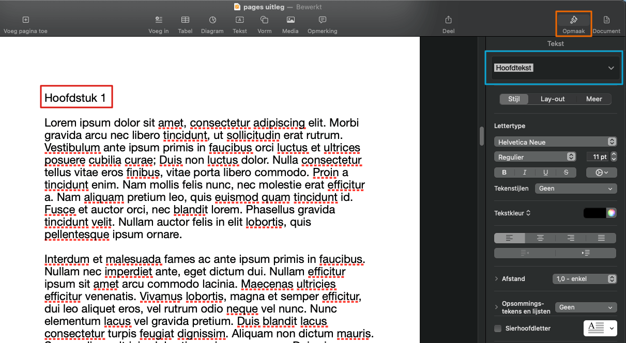The image size is (626, 343).
Task: Click the Hoofdstuk 1 heading
Action: (75, 98)
